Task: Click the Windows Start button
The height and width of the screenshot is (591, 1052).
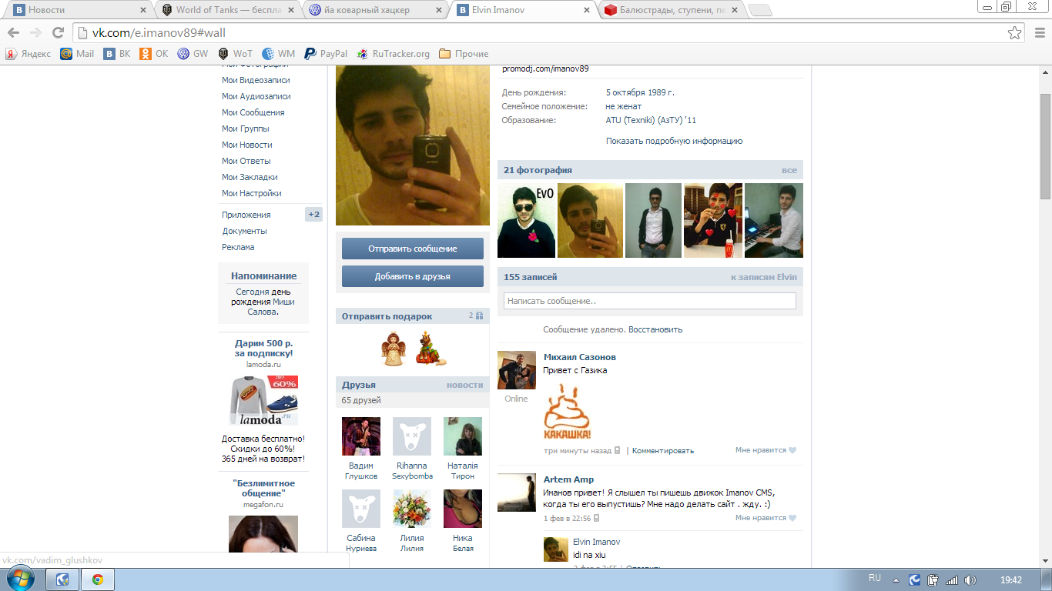Action: [x=21, y=579]
